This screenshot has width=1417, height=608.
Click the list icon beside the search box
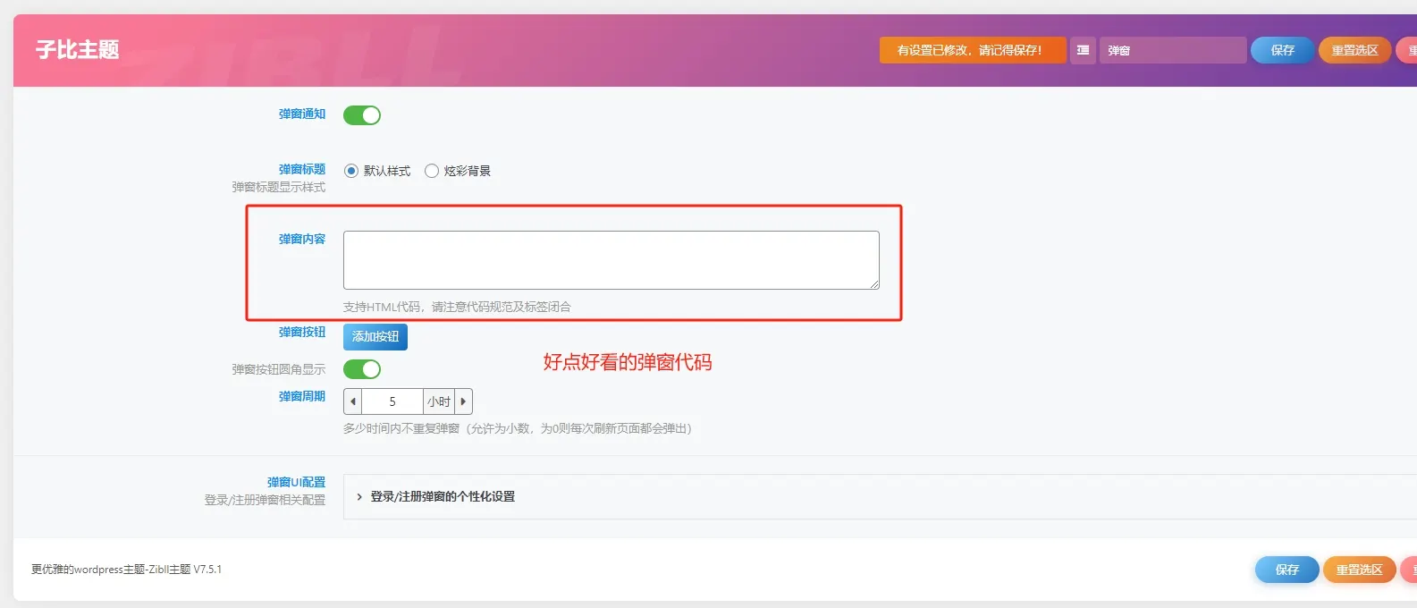coord(1083,50)
